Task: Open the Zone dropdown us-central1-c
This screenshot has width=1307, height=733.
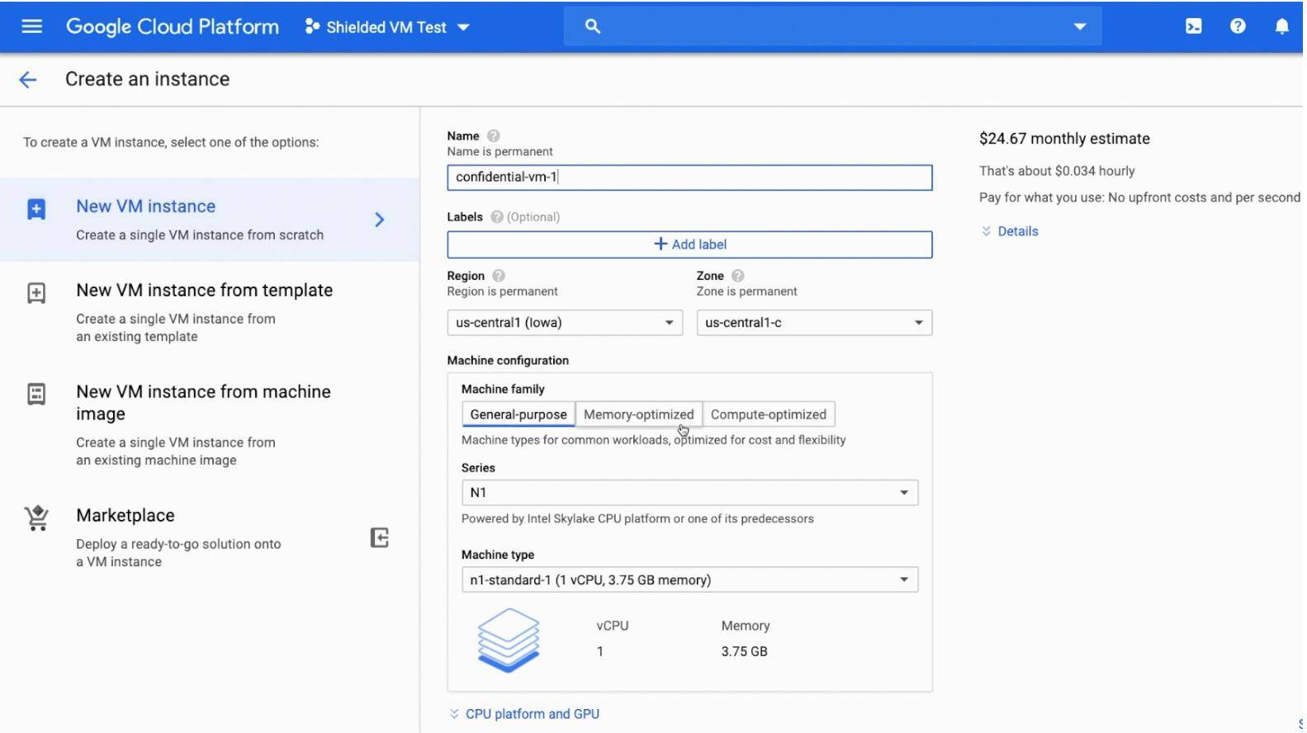Action: tap(814, 323)
